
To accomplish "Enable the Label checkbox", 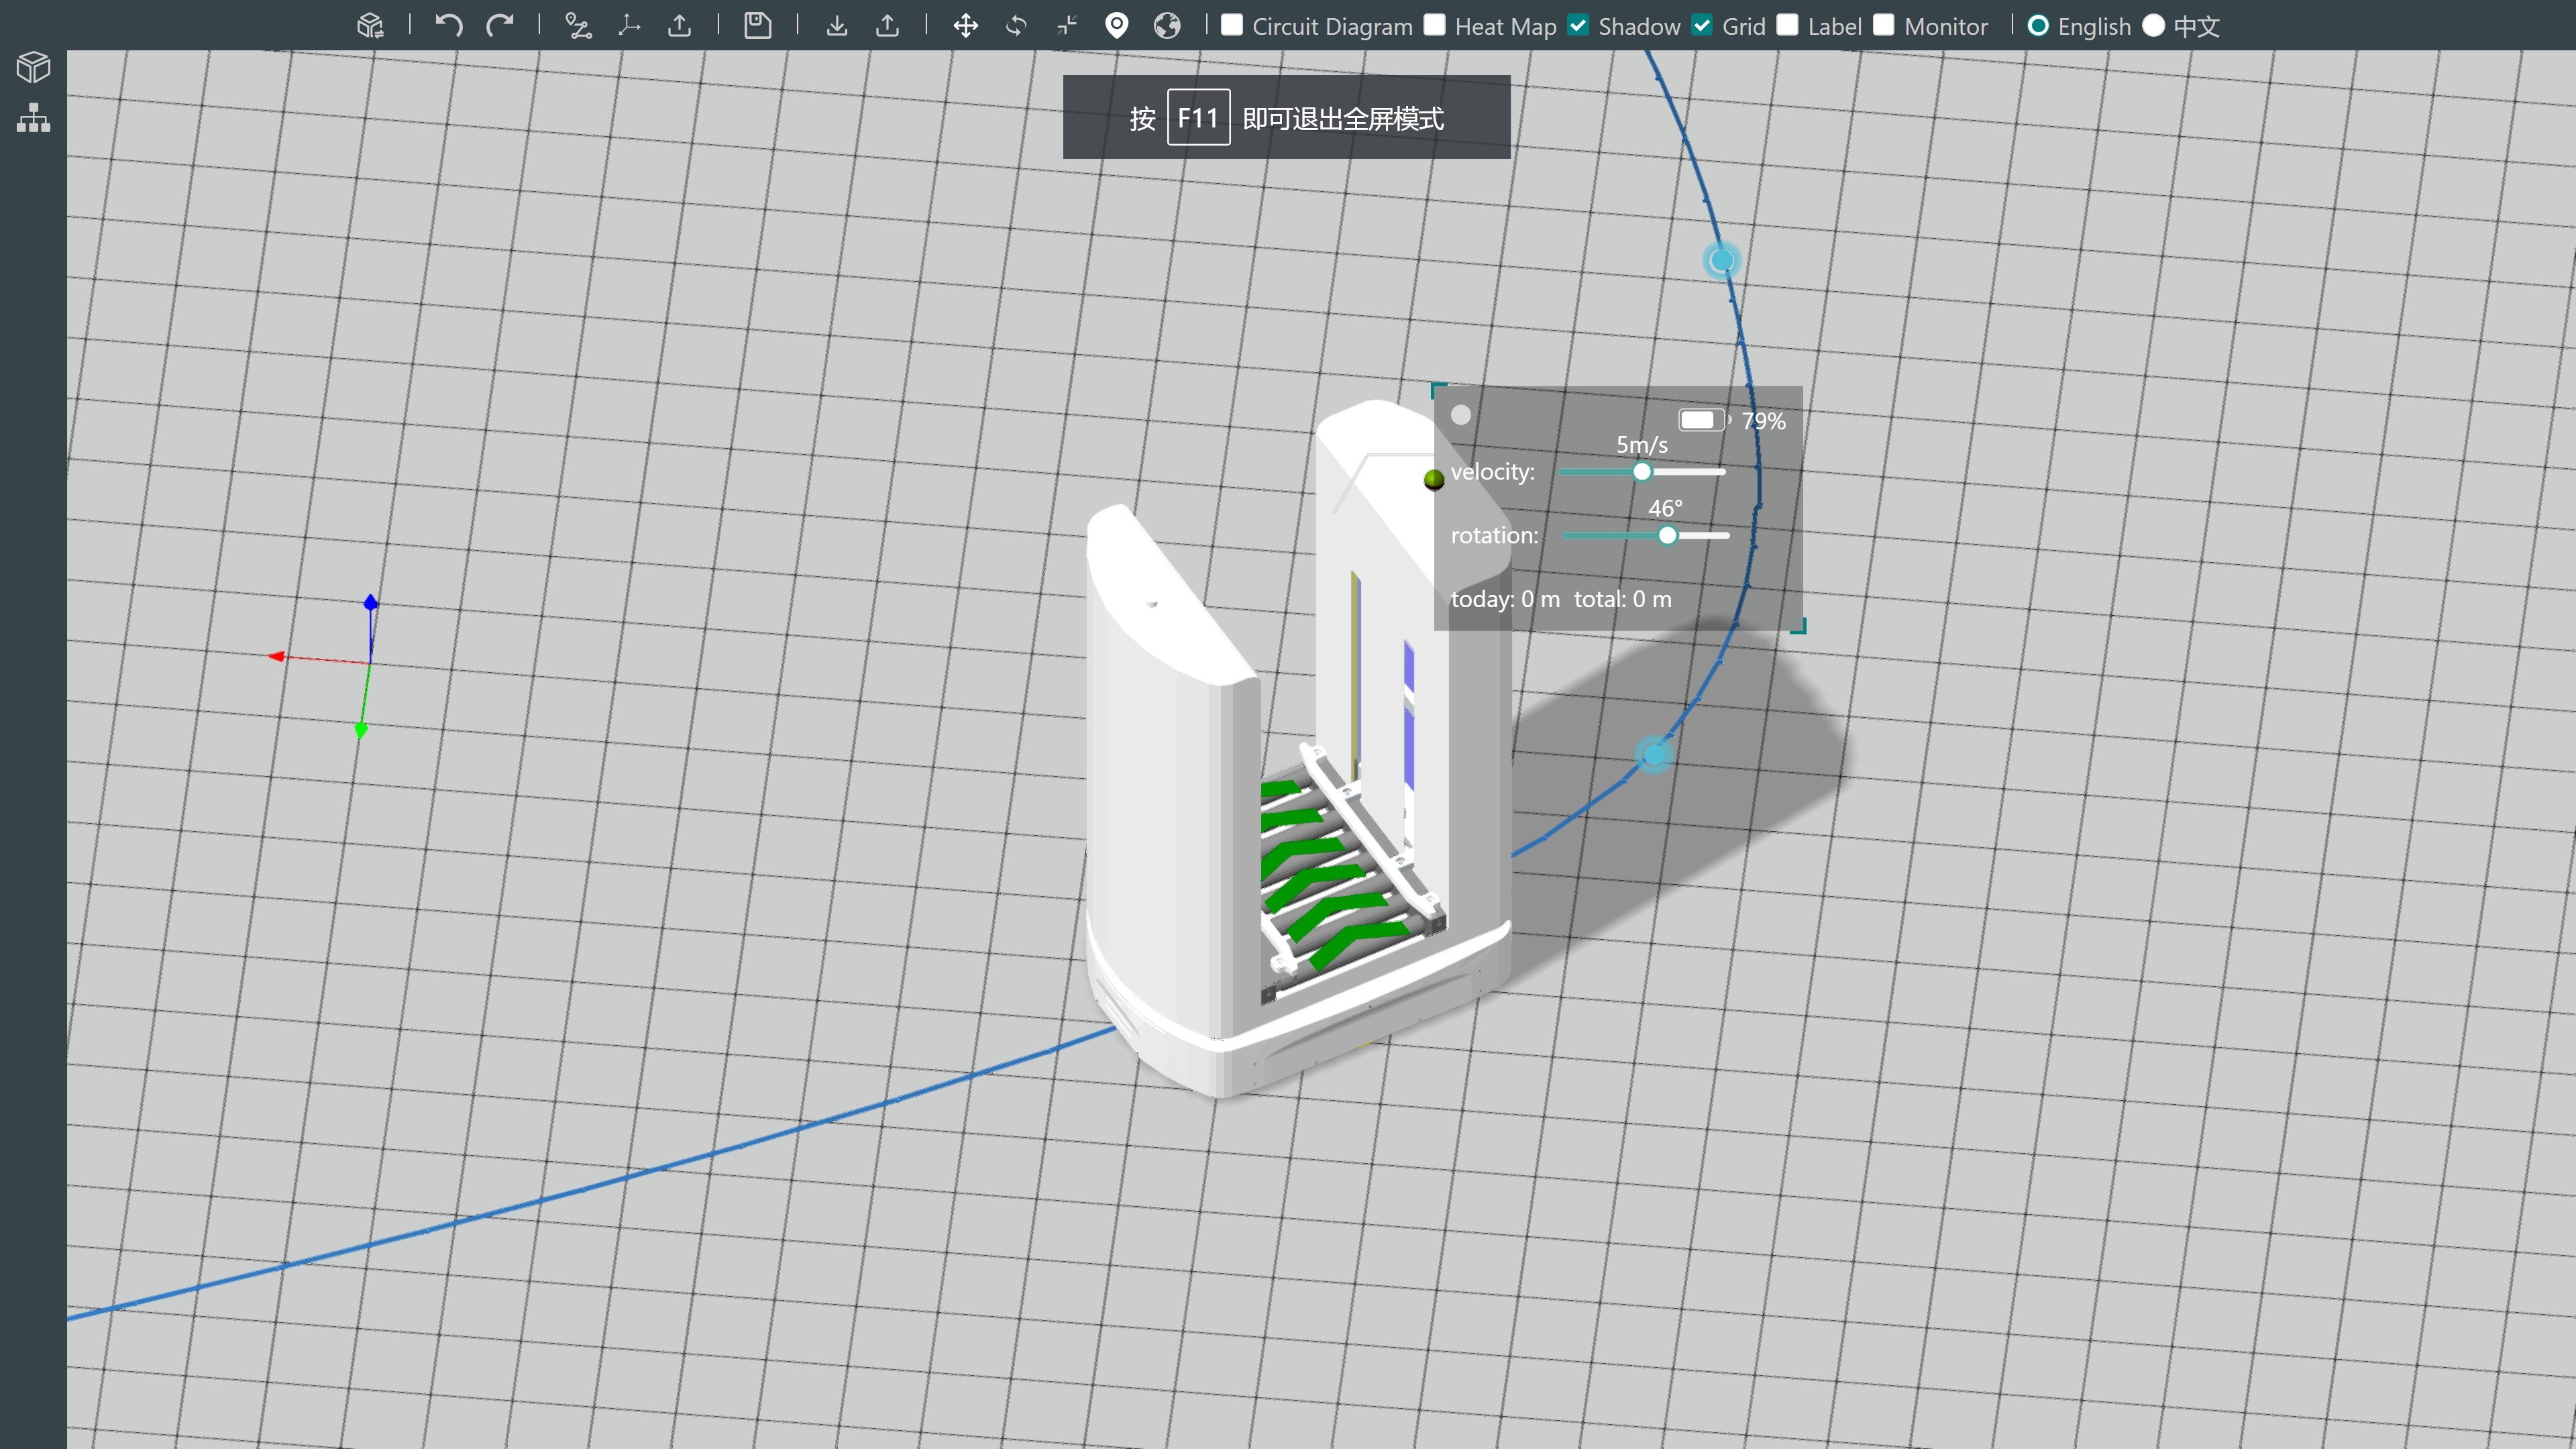I will coord(1788,25).
